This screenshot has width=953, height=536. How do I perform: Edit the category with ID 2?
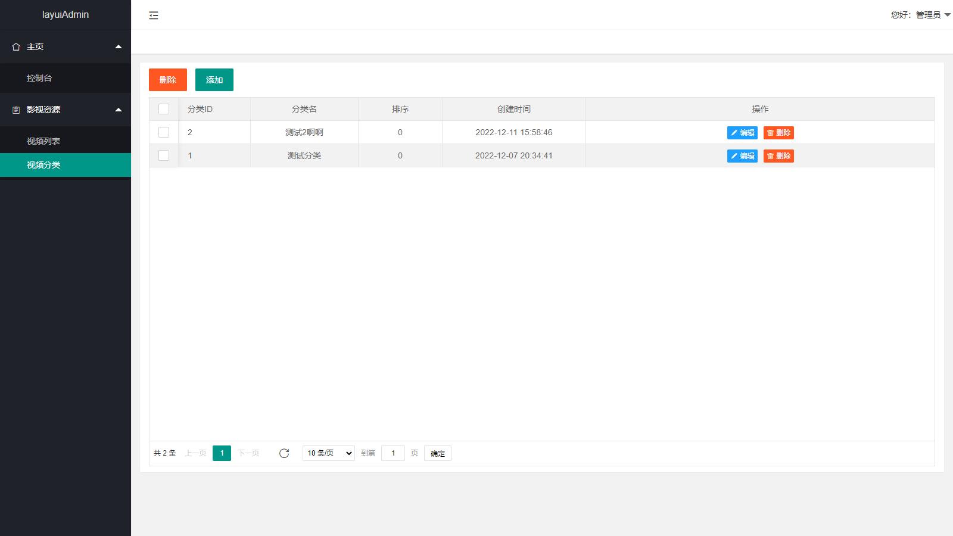(x=742, y=133)
